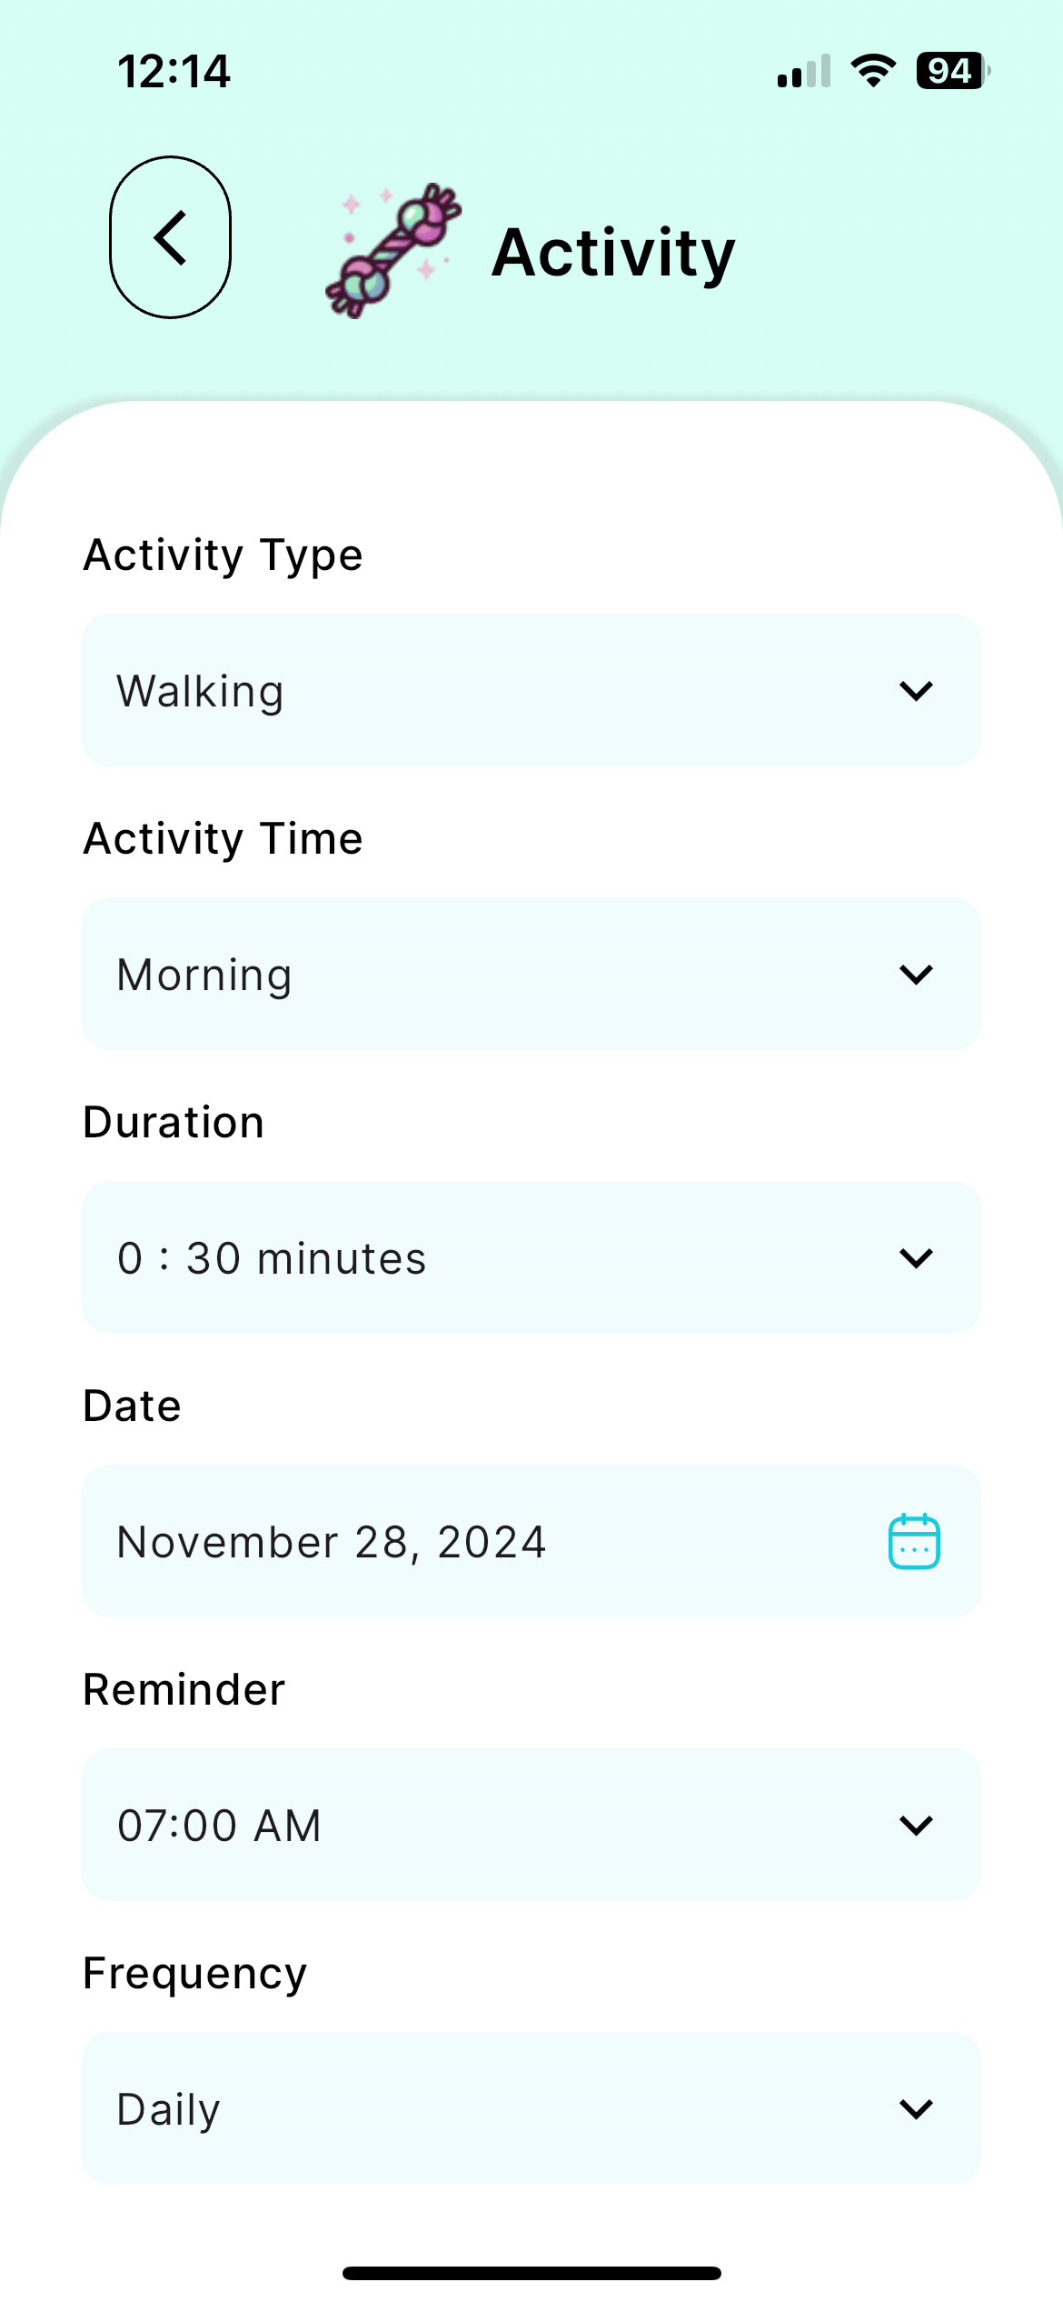Tap the Activity Time field chevron
Viewport: 1063px width, 2302px height.
[916, 975]
